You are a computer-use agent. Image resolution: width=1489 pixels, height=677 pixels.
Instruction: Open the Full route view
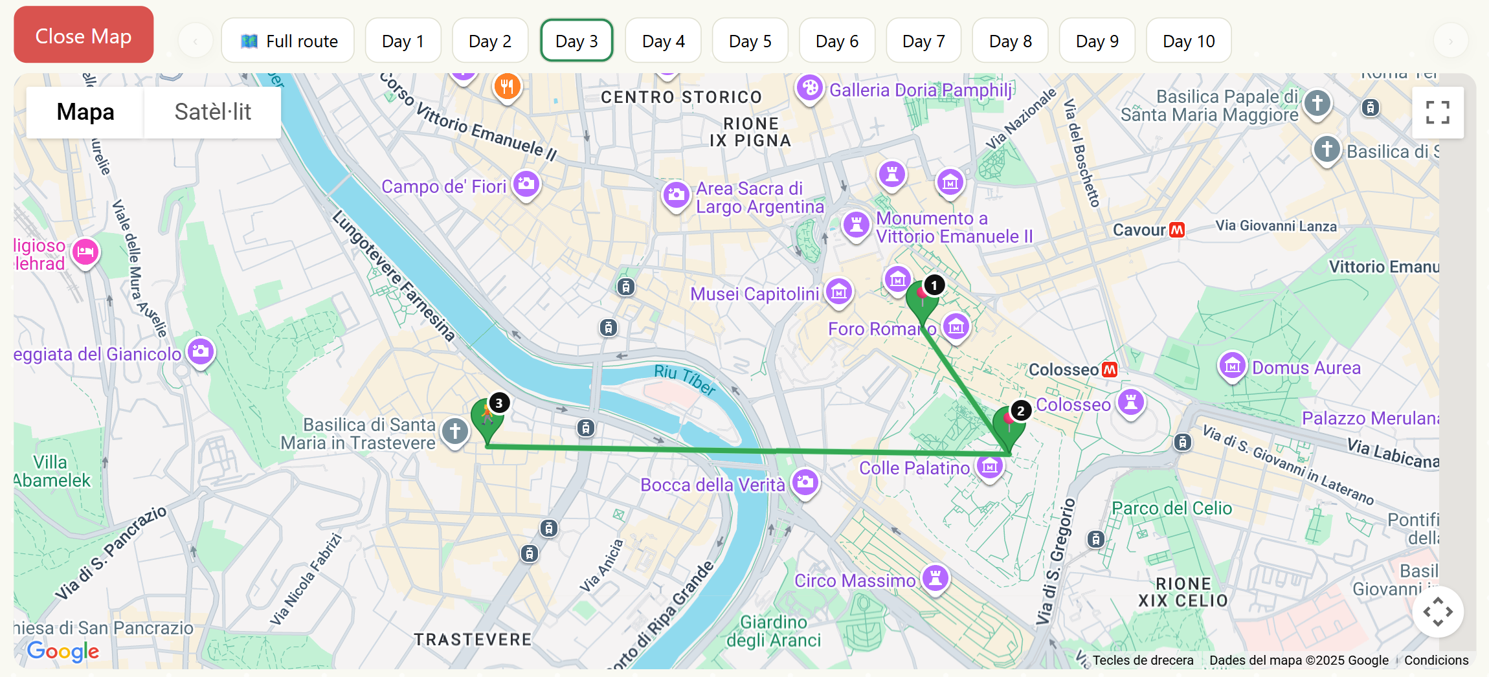[x=287, y=40]
